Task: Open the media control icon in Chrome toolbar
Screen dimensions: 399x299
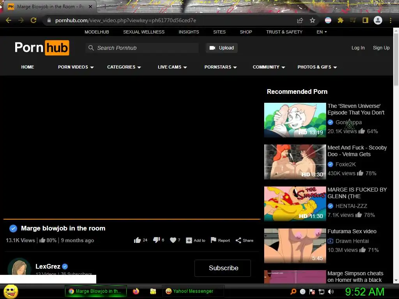Action: 353,20
